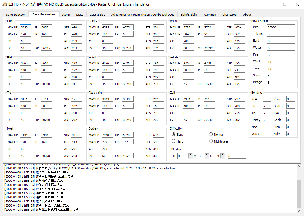Click the log panel scrollbar thumb
The height and width of the screenshot is (216, 304).
click(298, 194)
